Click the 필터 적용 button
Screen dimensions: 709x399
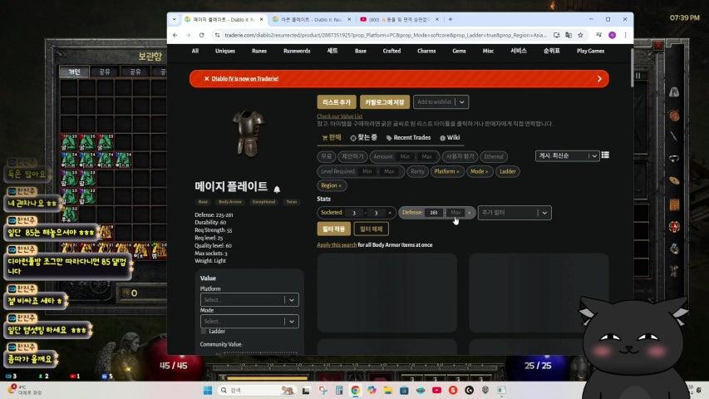[333, 229]
